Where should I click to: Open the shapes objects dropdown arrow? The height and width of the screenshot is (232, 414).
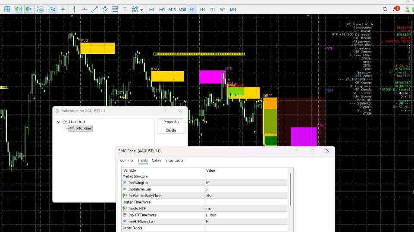(x=141, y=10)
